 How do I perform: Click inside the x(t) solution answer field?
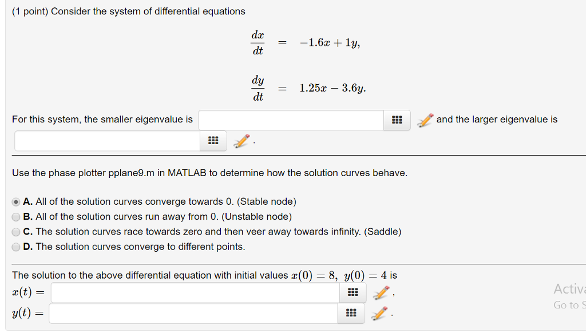(x=195, y=292)
